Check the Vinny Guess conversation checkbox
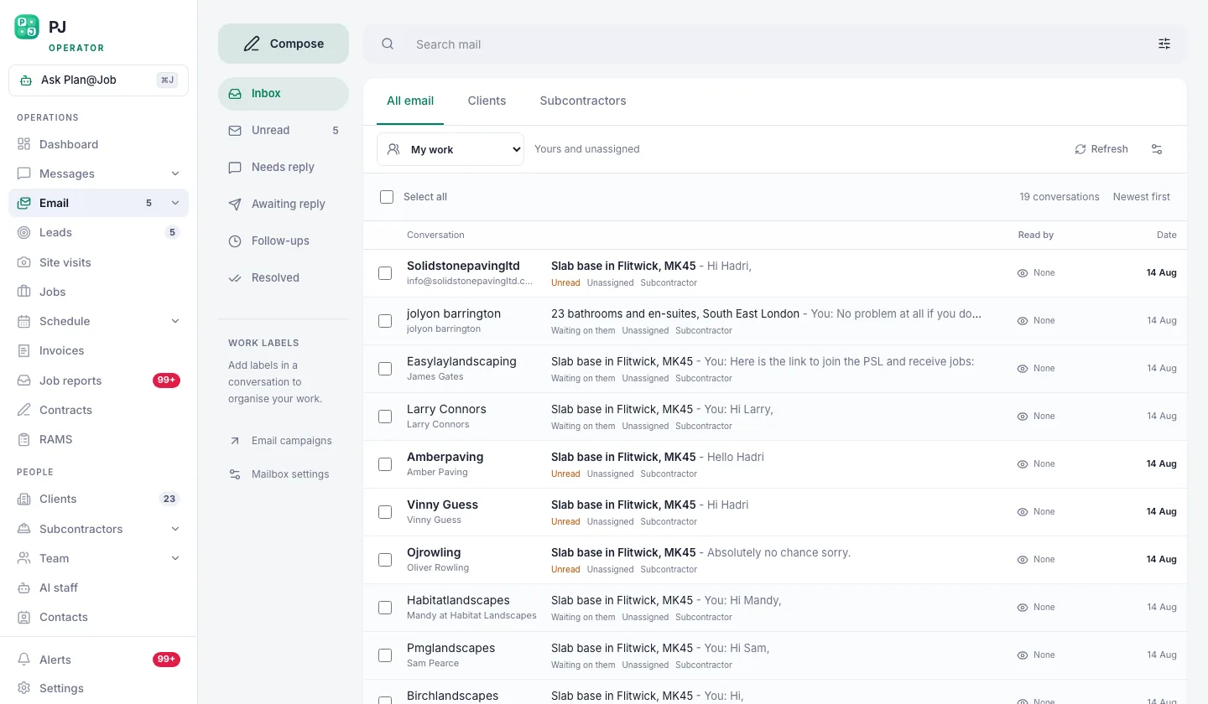The image size is (1208, 704). point(385,512)
